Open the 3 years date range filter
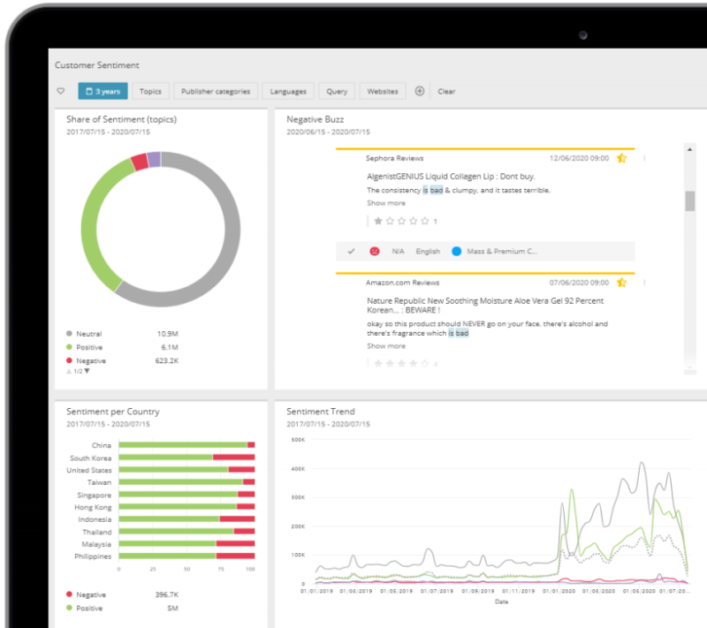Screen dimensions: 707x628 point(103,91)
